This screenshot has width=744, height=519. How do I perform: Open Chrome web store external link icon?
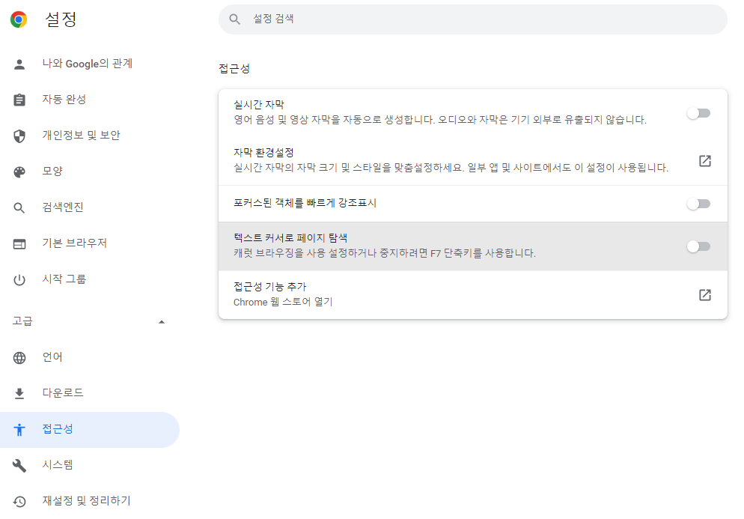[x=705, y=294]
